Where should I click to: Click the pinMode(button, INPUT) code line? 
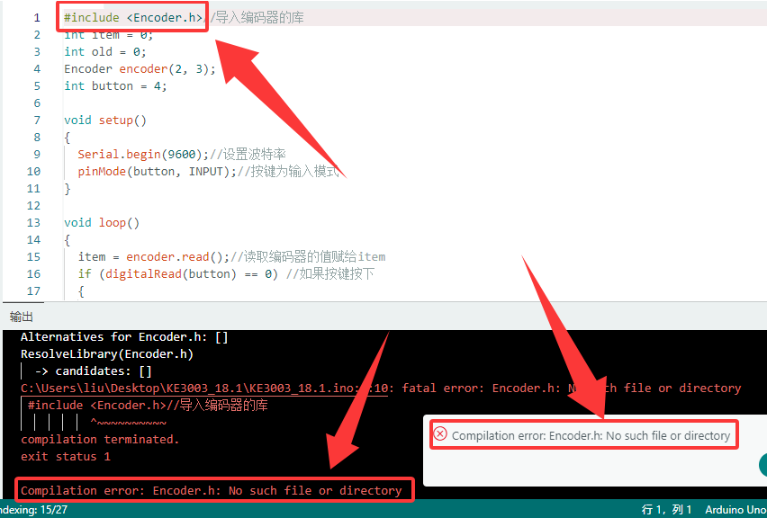pos(208,172)
